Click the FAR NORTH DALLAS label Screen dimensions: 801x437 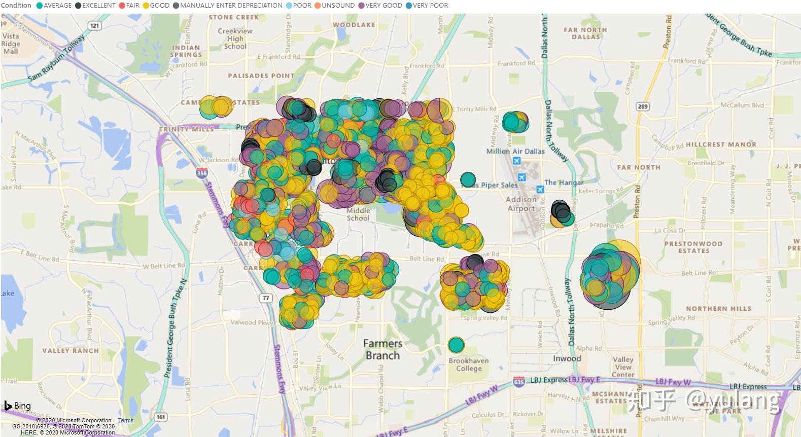[585, 33]
